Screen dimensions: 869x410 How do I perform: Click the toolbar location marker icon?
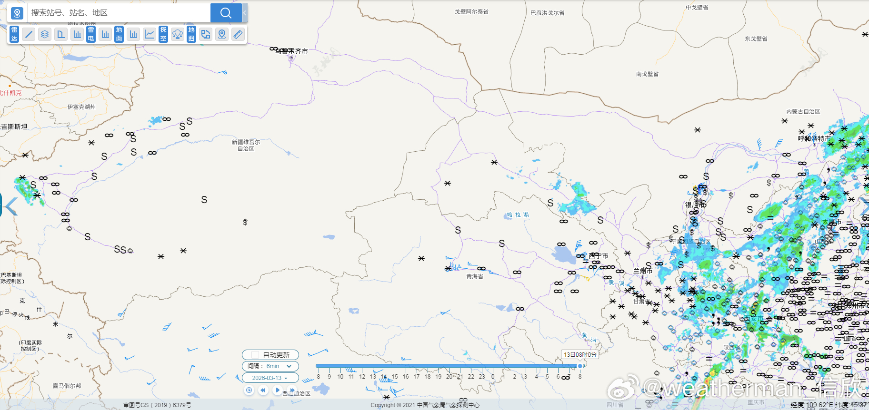point(222,34)
